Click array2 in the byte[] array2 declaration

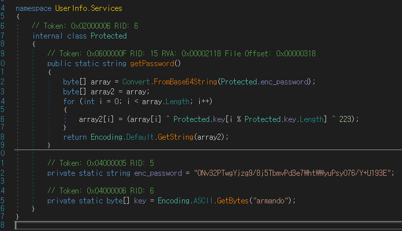(x=103, y=92)
